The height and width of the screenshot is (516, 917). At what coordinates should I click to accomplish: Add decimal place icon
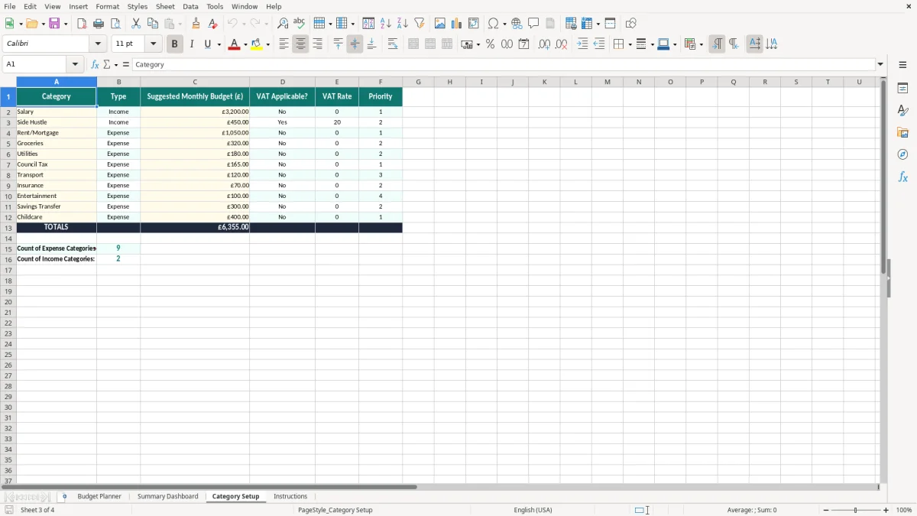tap(544, 44)
